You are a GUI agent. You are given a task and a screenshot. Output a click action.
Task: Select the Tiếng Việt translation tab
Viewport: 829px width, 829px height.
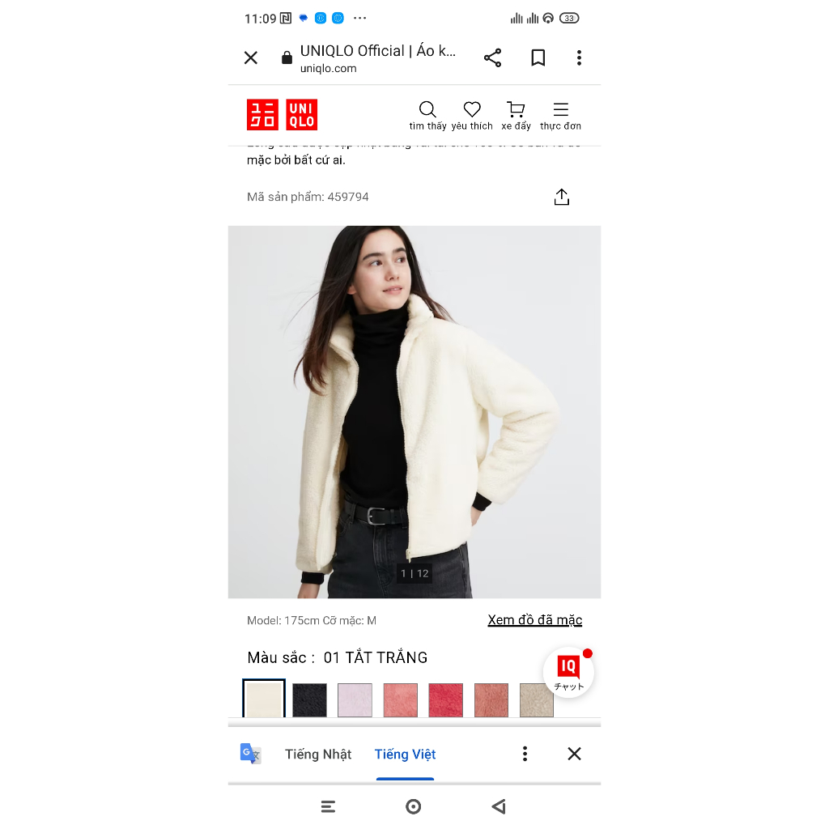tap(405, 754)
